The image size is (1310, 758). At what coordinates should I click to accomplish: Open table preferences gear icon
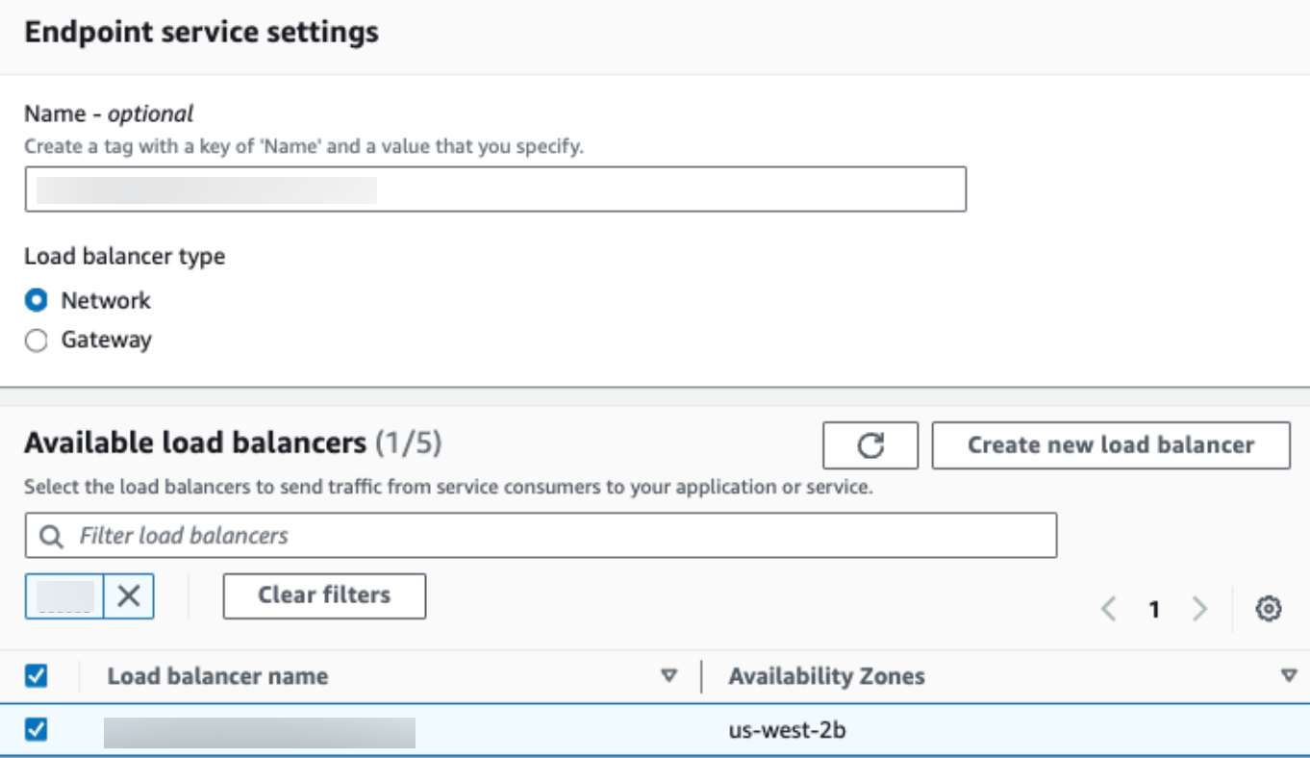1270,609
